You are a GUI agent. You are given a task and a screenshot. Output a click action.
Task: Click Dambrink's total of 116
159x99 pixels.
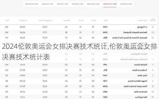[x=7, y=92]
